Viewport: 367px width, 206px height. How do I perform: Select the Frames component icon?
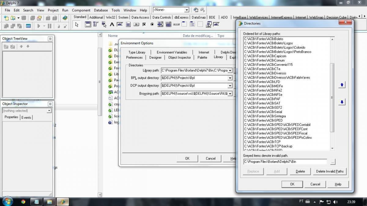point(88,24)
